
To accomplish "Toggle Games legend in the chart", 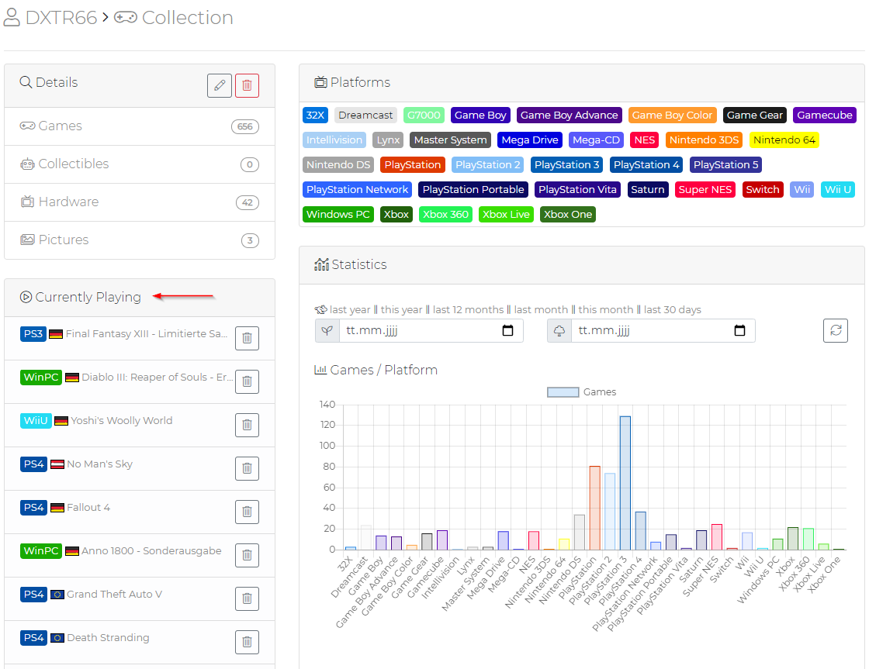I will point(581,392).
